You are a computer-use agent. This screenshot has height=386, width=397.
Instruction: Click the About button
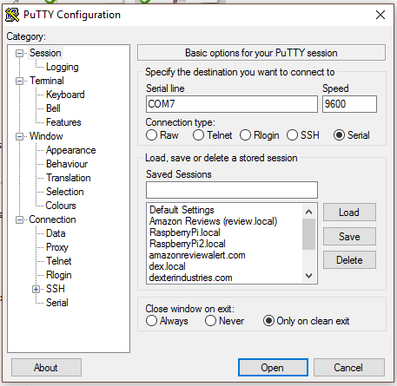click(46, 368)
